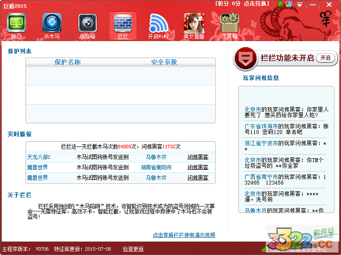Open the 工具箱 toolbox icon
Screen dimensions: 341x255
[x=229, y=25]
